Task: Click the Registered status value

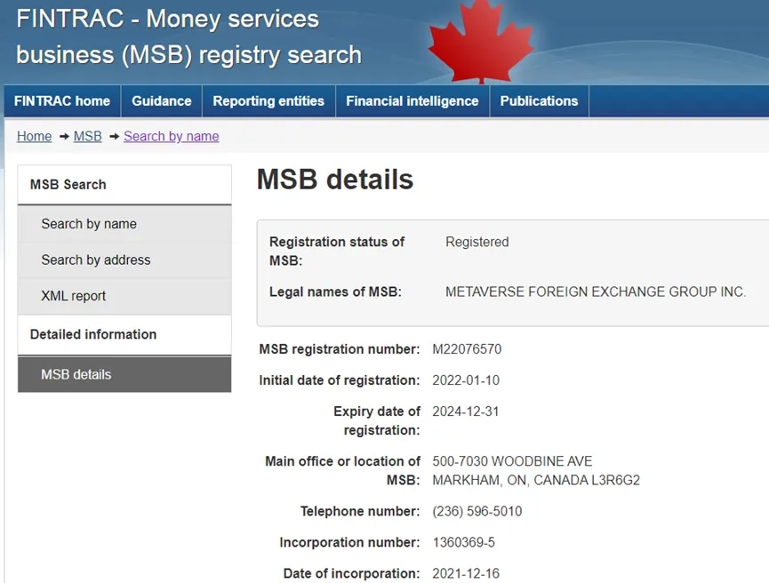Action: click(477, 242)
